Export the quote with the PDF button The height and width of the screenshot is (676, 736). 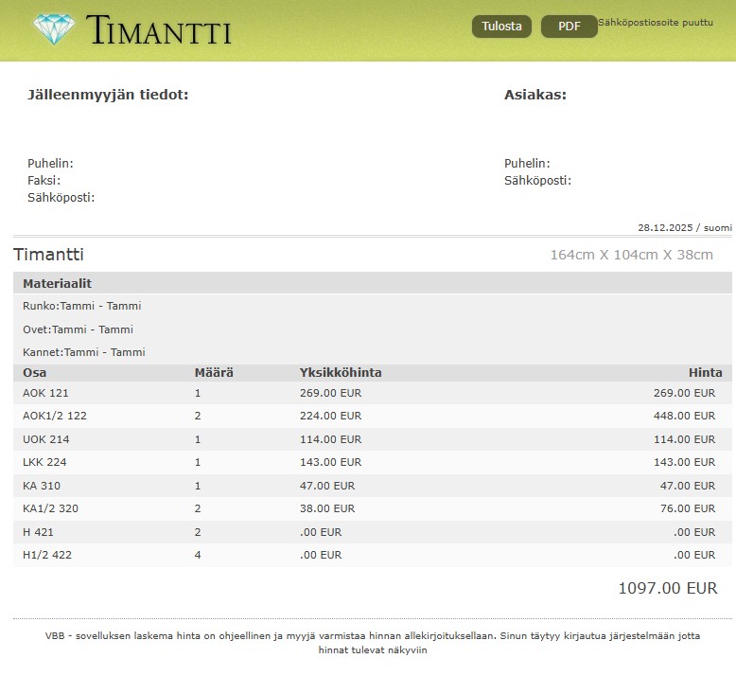[x=569, y=27]
